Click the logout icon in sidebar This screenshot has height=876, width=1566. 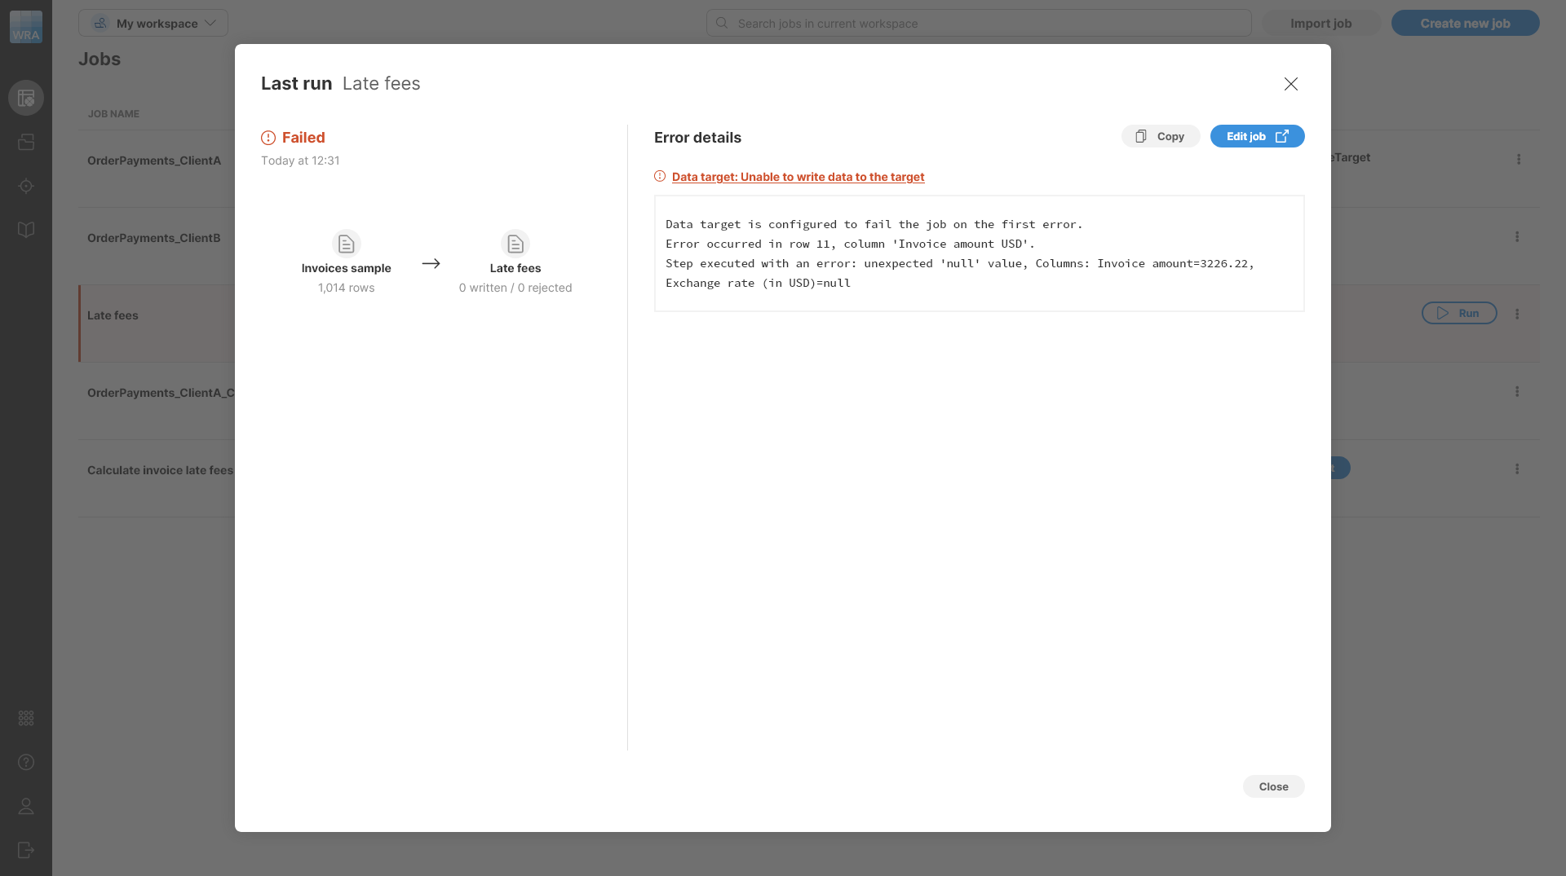(26, 850)
